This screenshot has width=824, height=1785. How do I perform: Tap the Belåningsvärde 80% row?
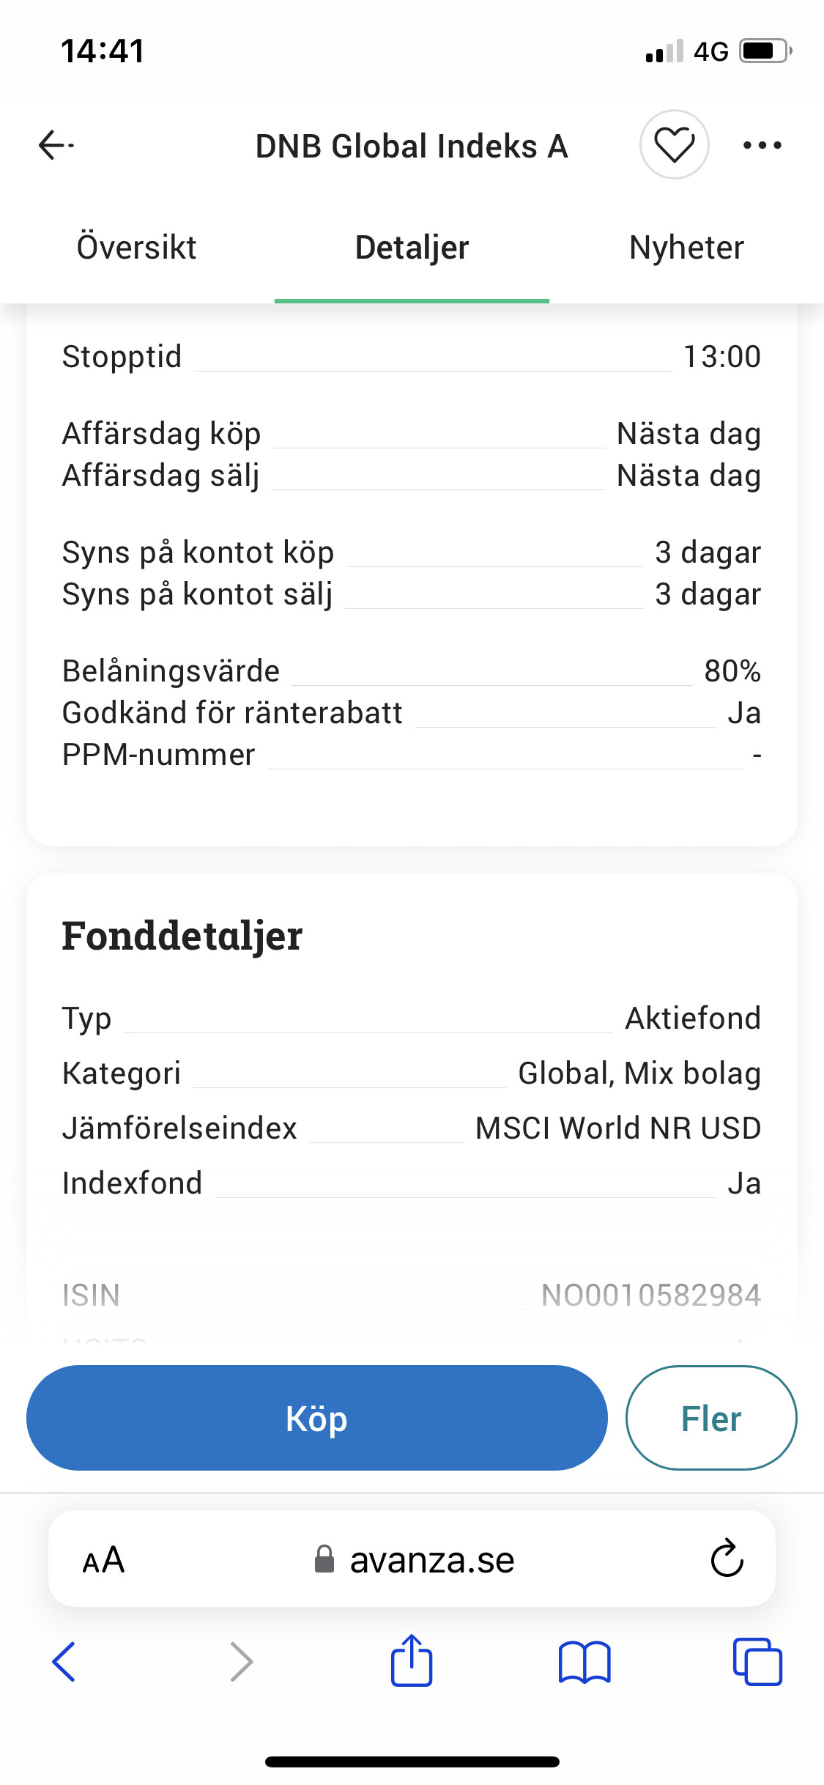(x=412, y=671)
